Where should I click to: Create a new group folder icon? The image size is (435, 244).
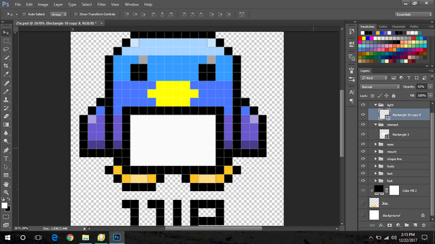pos(406,225)
